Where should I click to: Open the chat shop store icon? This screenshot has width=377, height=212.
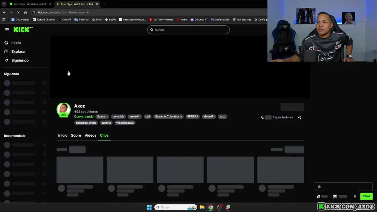(335, 196)
